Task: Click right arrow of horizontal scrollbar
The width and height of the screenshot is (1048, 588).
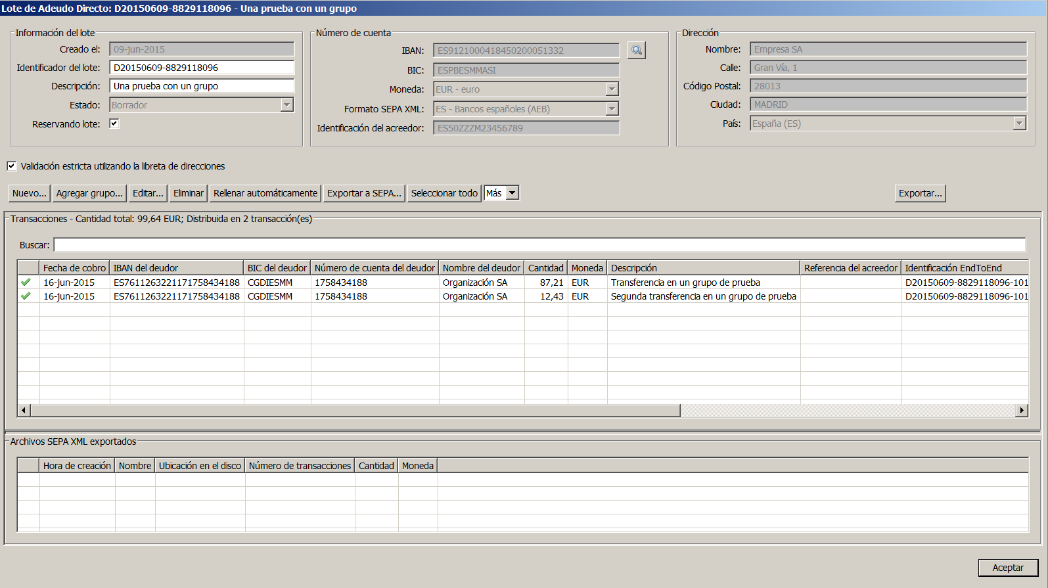Action: pyautogui.click(x=1021, y=411)
